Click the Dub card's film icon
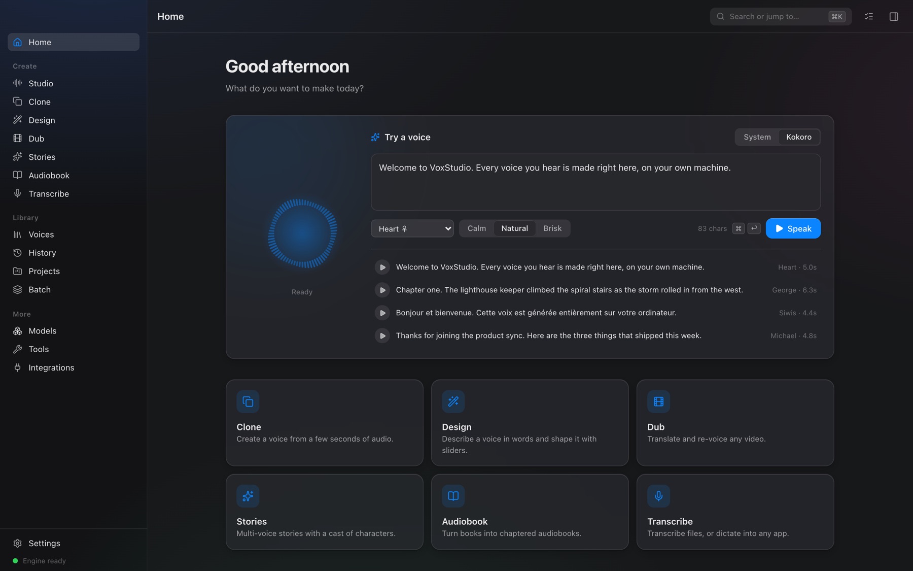 pos(658,401)
